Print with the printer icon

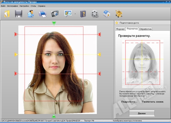tap(42, 14)
